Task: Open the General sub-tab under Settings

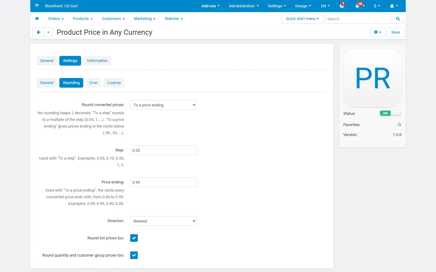Action: pos(47,83)
